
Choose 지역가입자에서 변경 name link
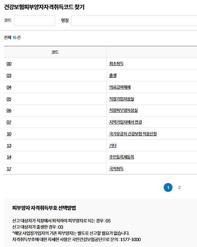(x=126, y=122)
